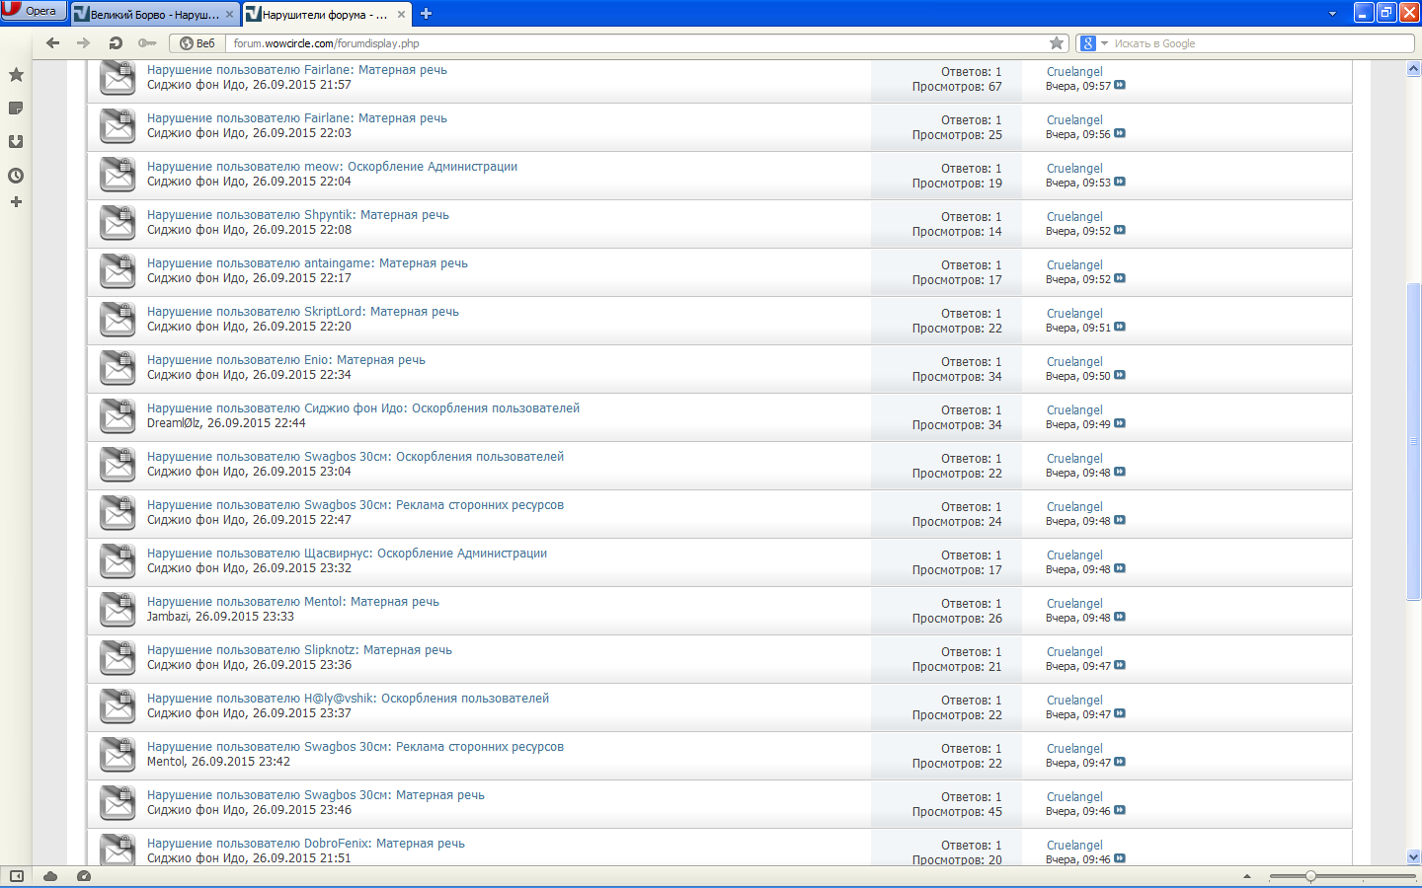Focus the Искать в Google search field

pyautogui.click(x=1262, y=43)
